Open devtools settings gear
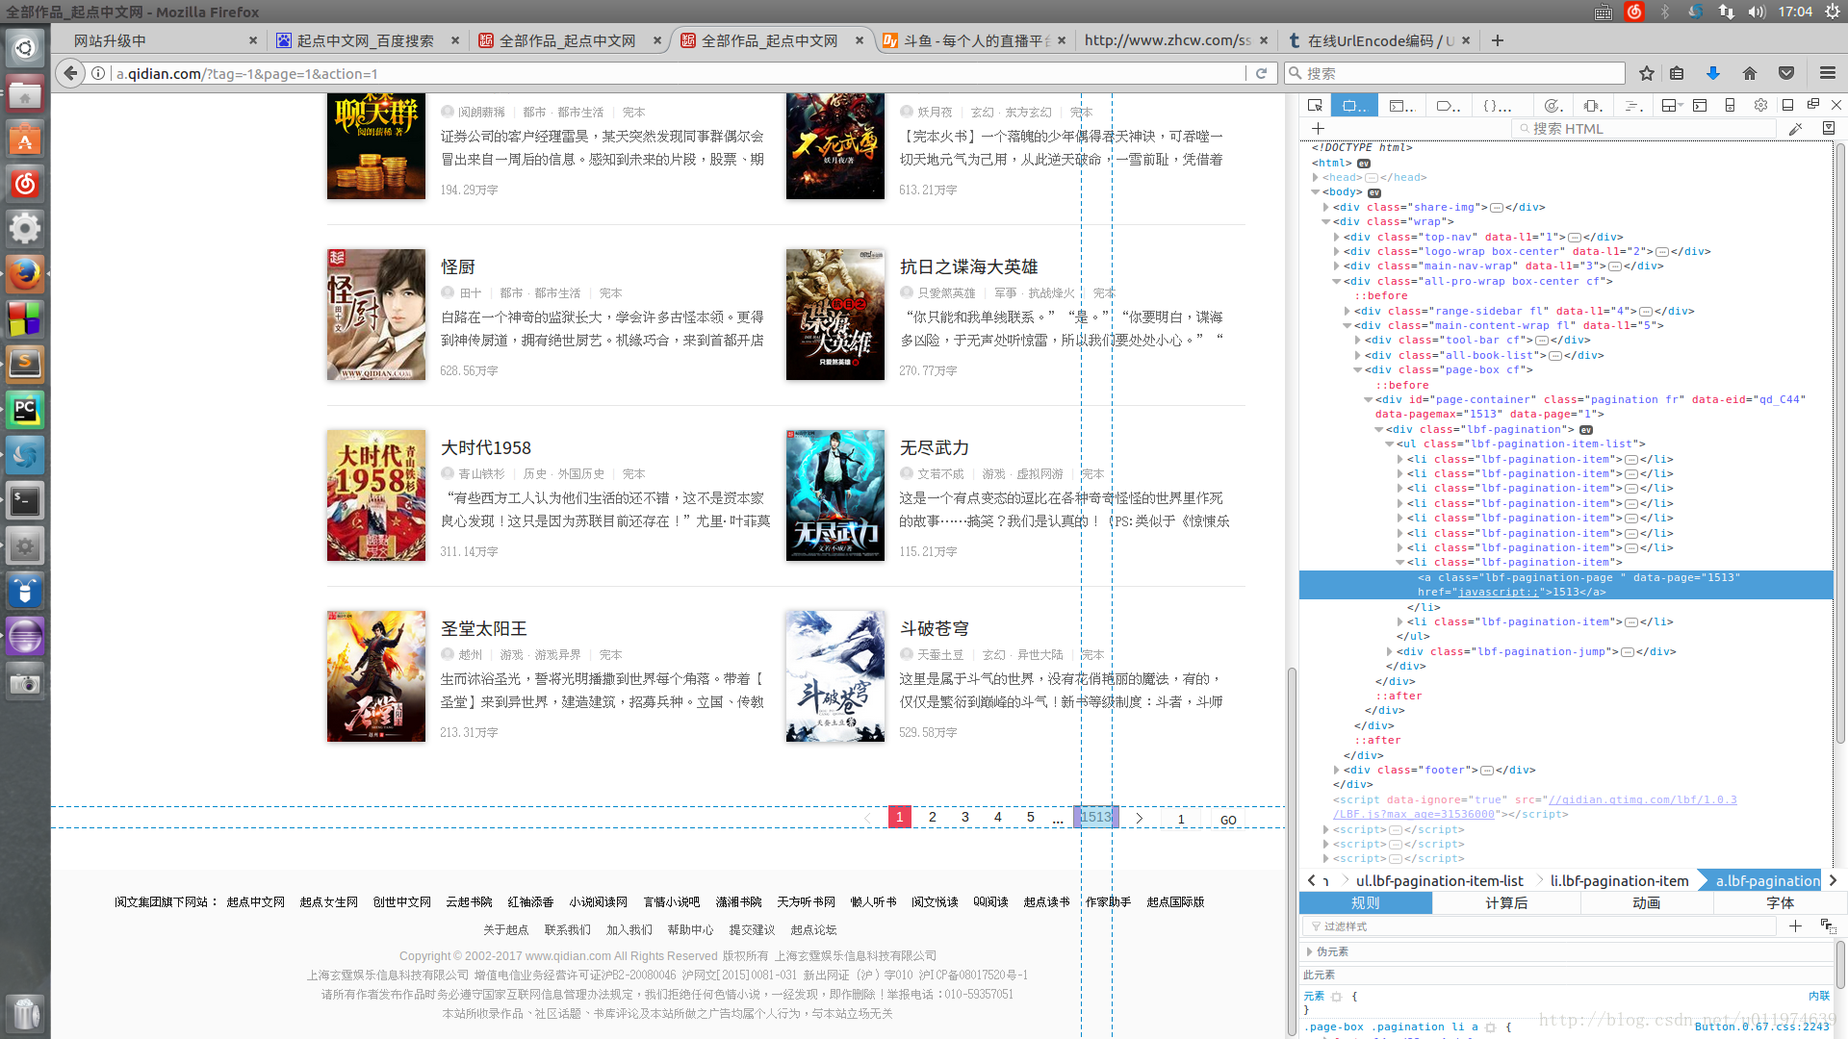This screenshot has width=1848, height=1039. coord(1760,105)
